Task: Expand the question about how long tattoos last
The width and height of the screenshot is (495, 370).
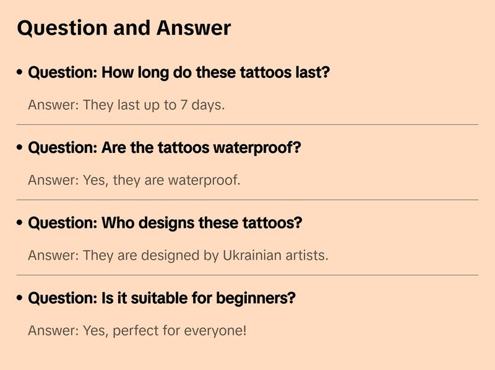Action: (179, 73)
